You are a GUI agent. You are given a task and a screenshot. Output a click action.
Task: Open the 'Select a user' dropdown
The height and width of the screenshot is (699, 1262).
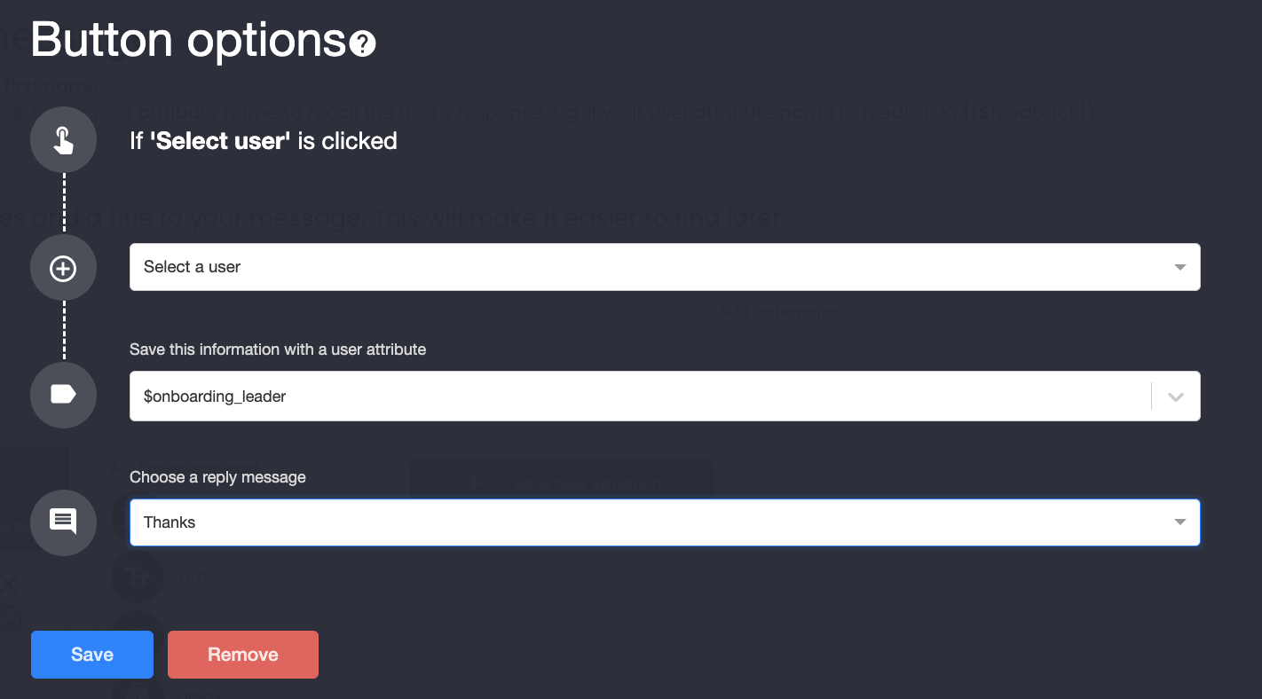point(665,267)
